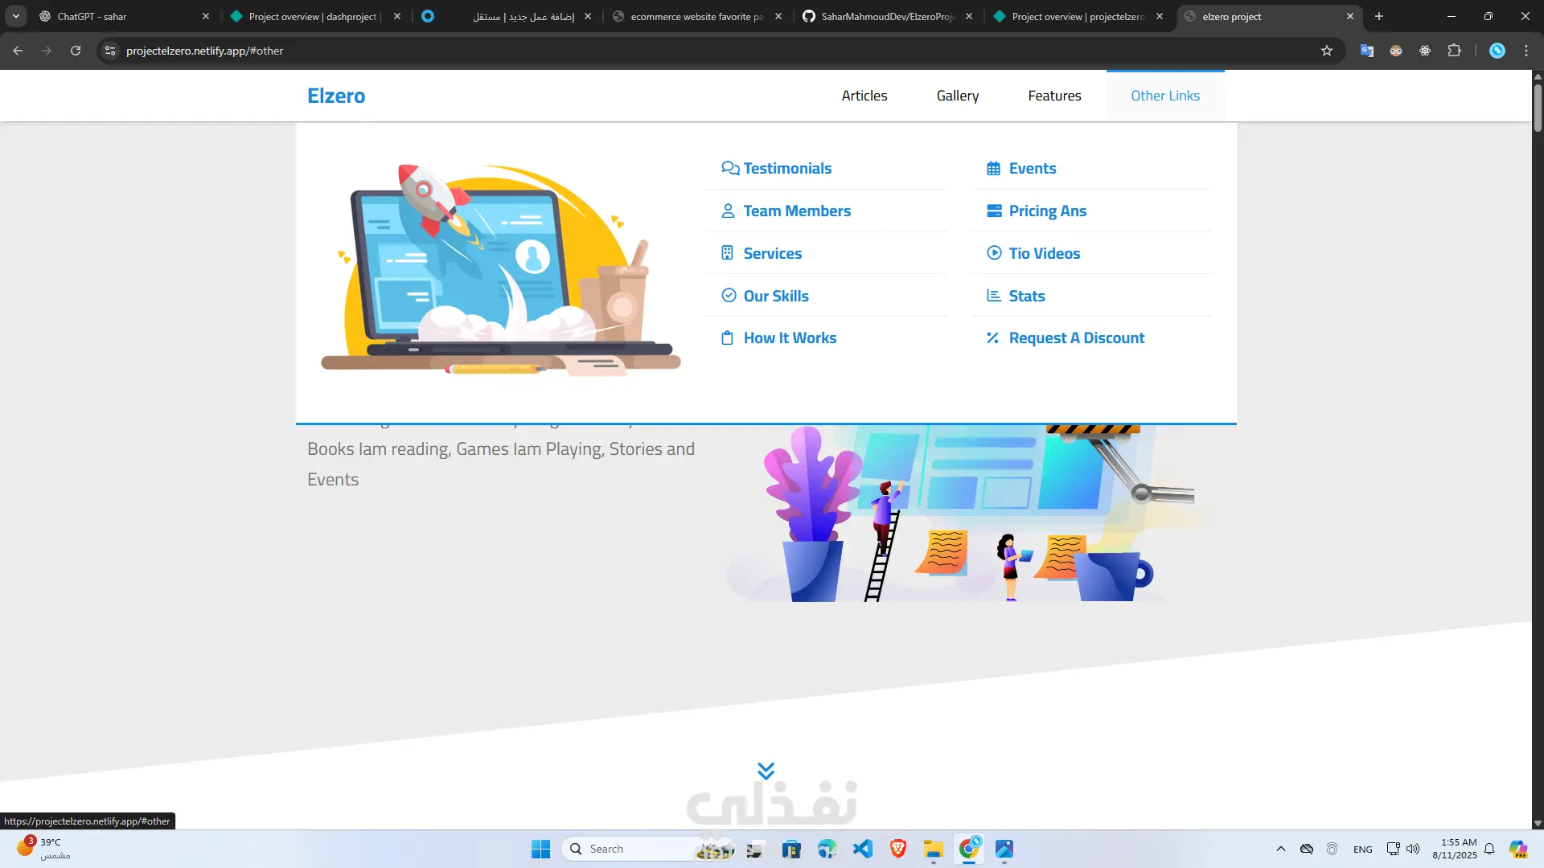Image resolution: width=1544 pixels, height=868 pixels.
Task: Click the Our Skills checkmark icon
Action: (729, 295)
